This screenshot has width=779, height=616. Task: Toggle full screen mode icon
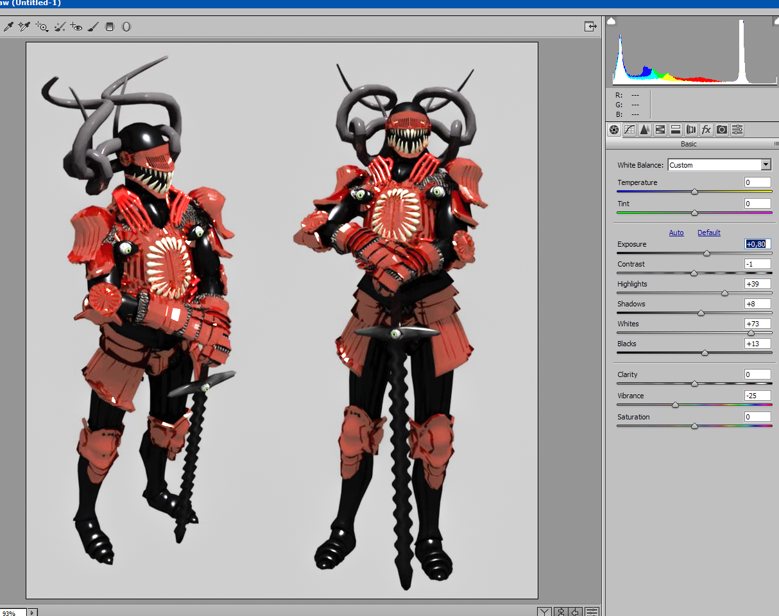[590, 26]
